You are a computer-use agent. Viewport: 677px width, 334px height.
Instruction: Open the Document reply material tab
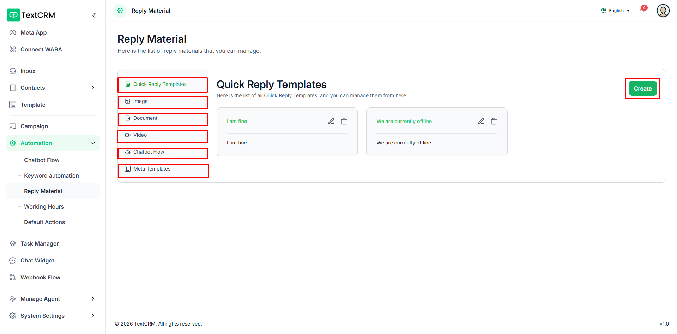pyautogui.click(x=163, y=118)
